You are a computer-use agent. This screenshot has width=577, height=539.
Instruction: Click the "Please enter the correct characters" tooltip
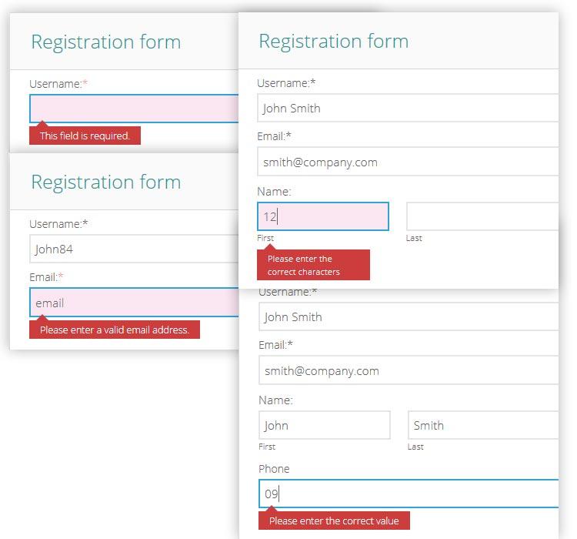tap(313, 265)
